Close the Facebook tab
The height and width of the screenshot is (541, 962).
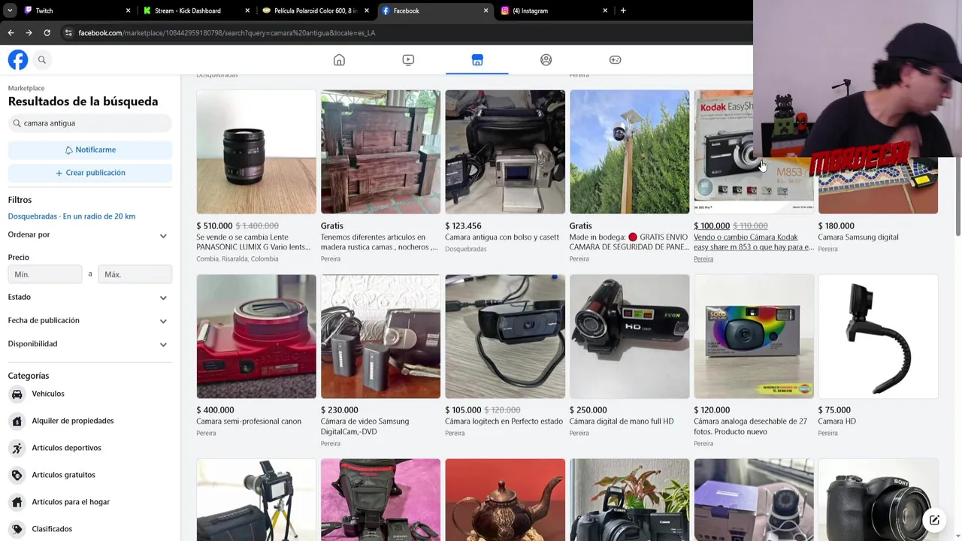486,11
